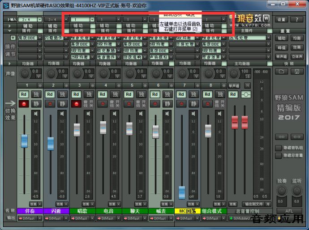Toggle solo 独 on channel 1
The width and height of the screenshot is (309, 230).
click(36, 94)
